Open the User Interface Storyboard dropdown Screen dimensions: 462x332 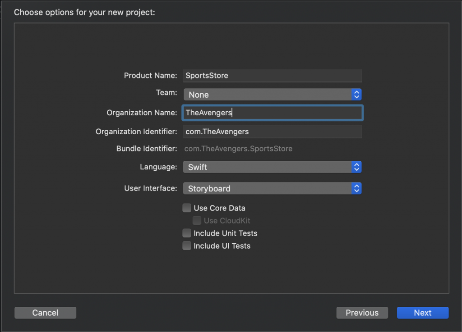267,188
